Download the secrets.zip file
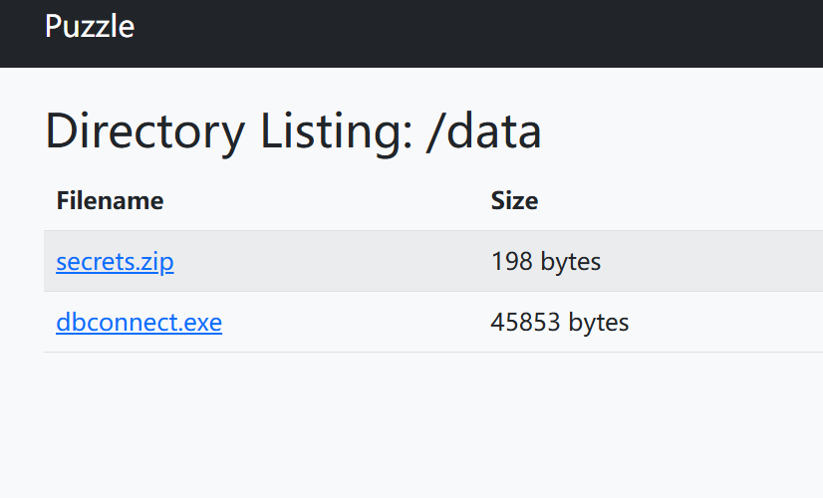823x498 pixels. [x=115, y=262]
